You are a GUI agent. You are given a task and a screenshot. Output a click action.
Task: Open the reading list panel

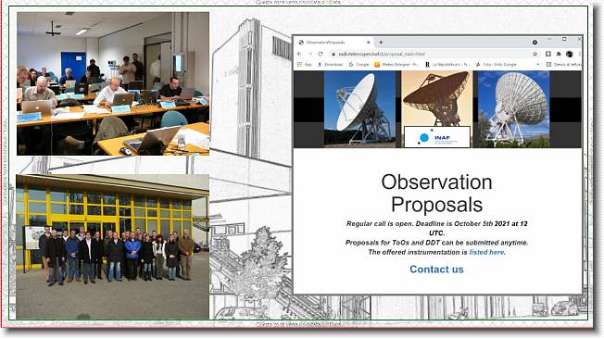[x=563, y=64]
